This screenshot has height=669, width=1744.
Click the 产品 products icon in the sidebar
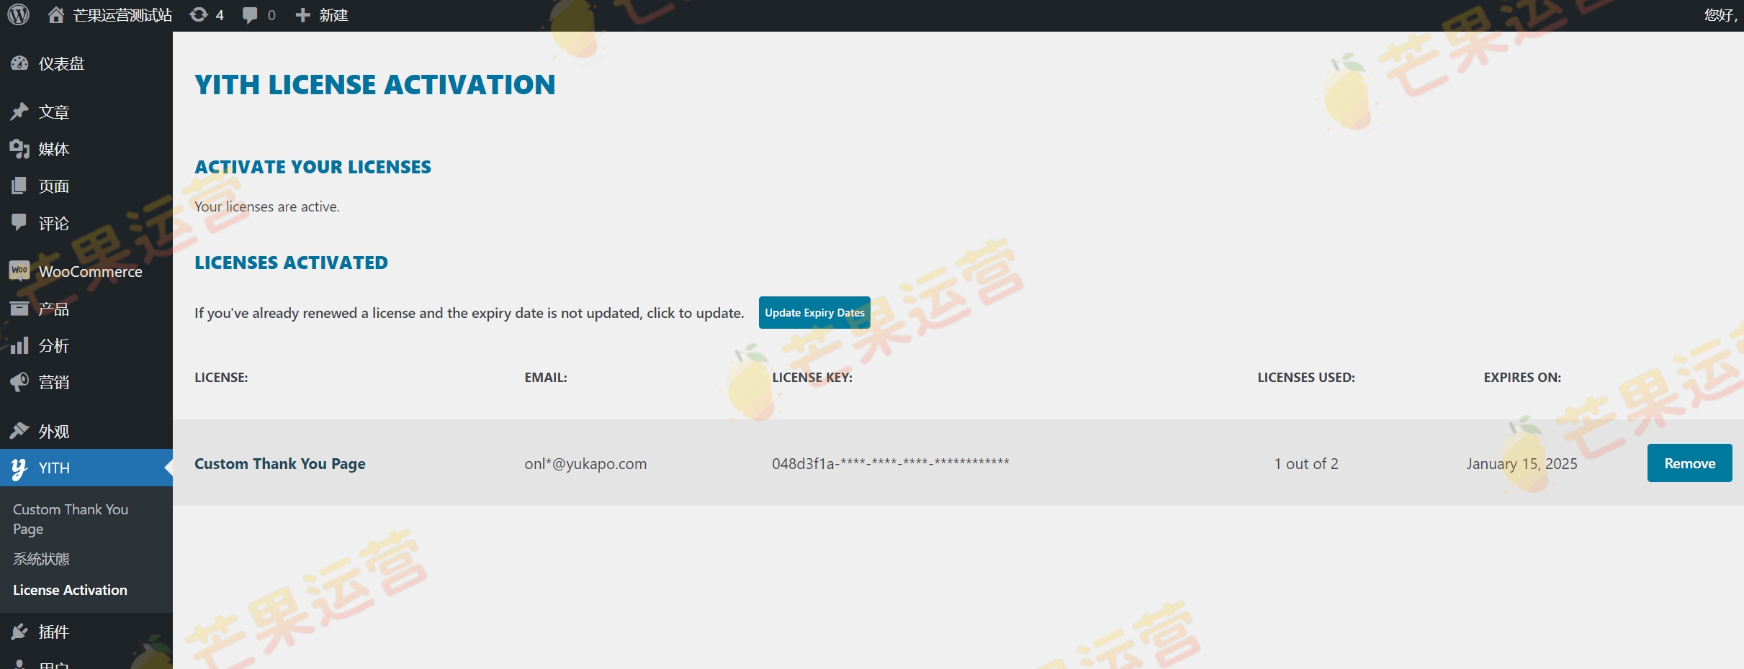pyautogui.click(x=19, y=309)
